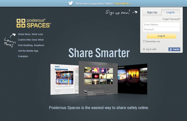The image size is (187, 121).
Task: Click the pink flower photo in grid
Action: pos(96,70)
